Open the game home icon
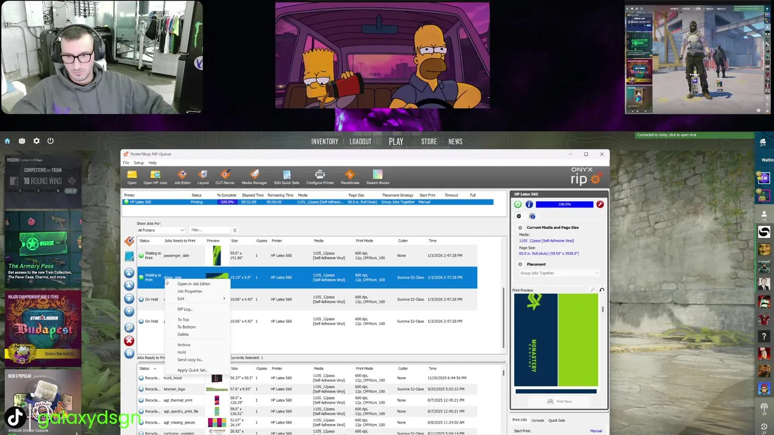Screen dimensions: 774x435 click(7, 141)
